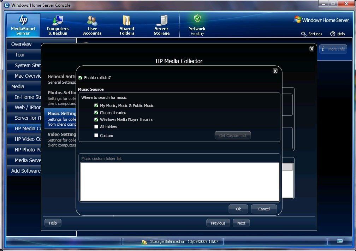Select Tour in the sidebar
356x251 pixels.
pyautogui.click(x=24, y=55)
